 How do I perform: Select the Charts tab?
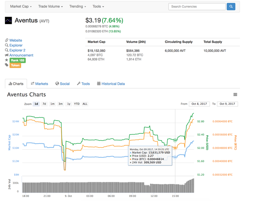pyautogui.click(x=16, y=84)
